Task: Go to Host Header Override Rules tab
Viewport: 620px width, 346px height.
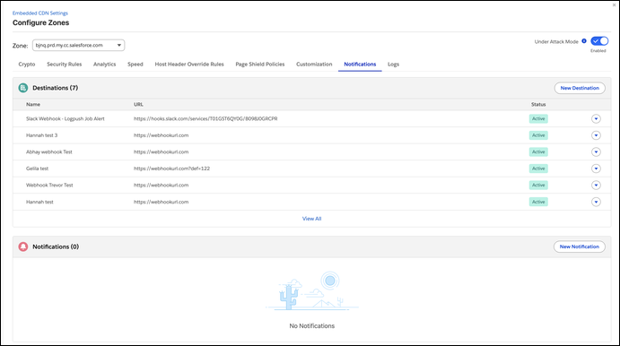Action: pyautogui.click(x=189, y=64)
